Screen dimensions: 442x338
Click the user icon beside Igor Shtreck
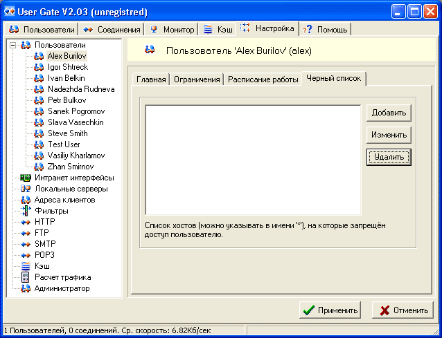(39, 67)
